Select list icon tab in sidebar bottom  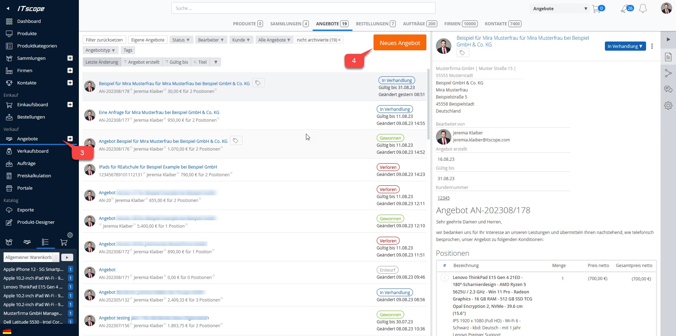45,242
